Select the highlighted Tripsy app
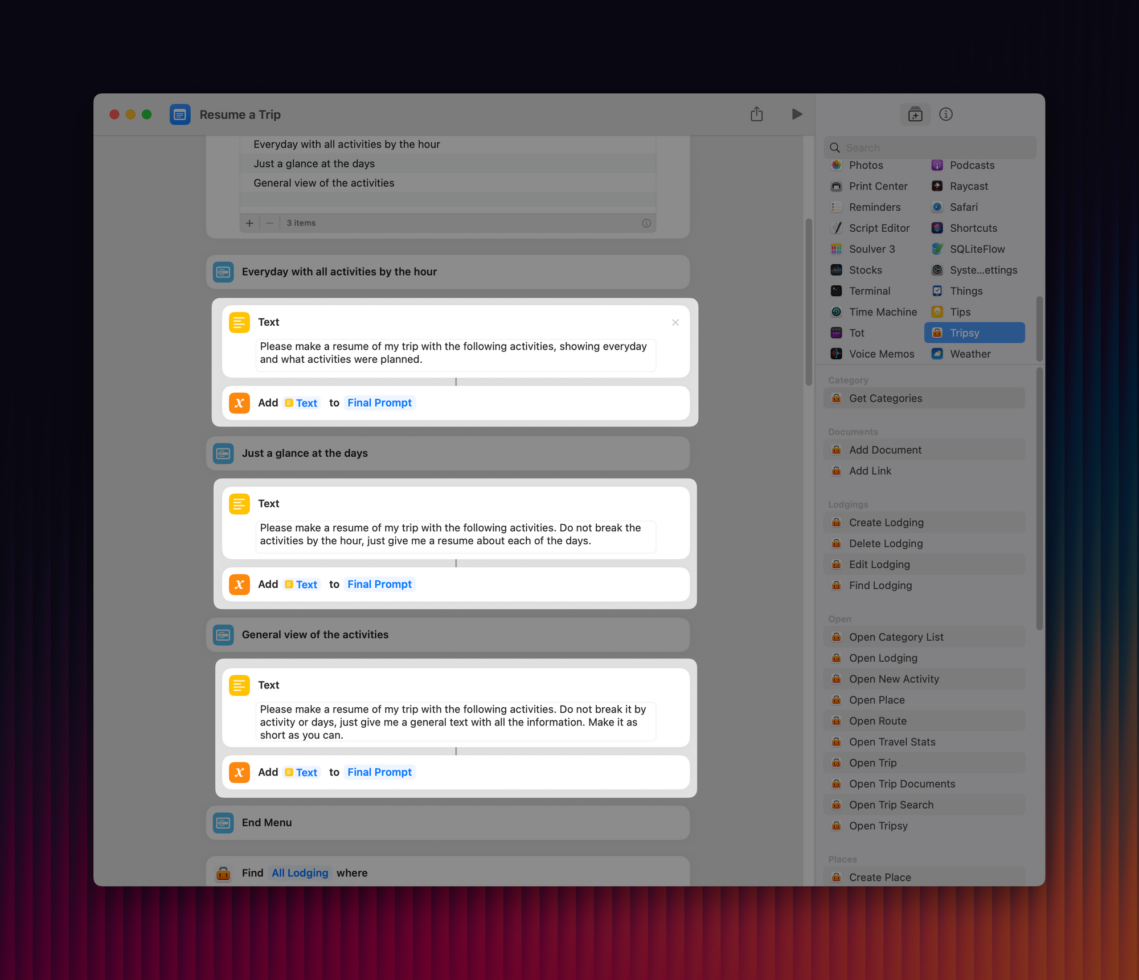 point(974,333)
